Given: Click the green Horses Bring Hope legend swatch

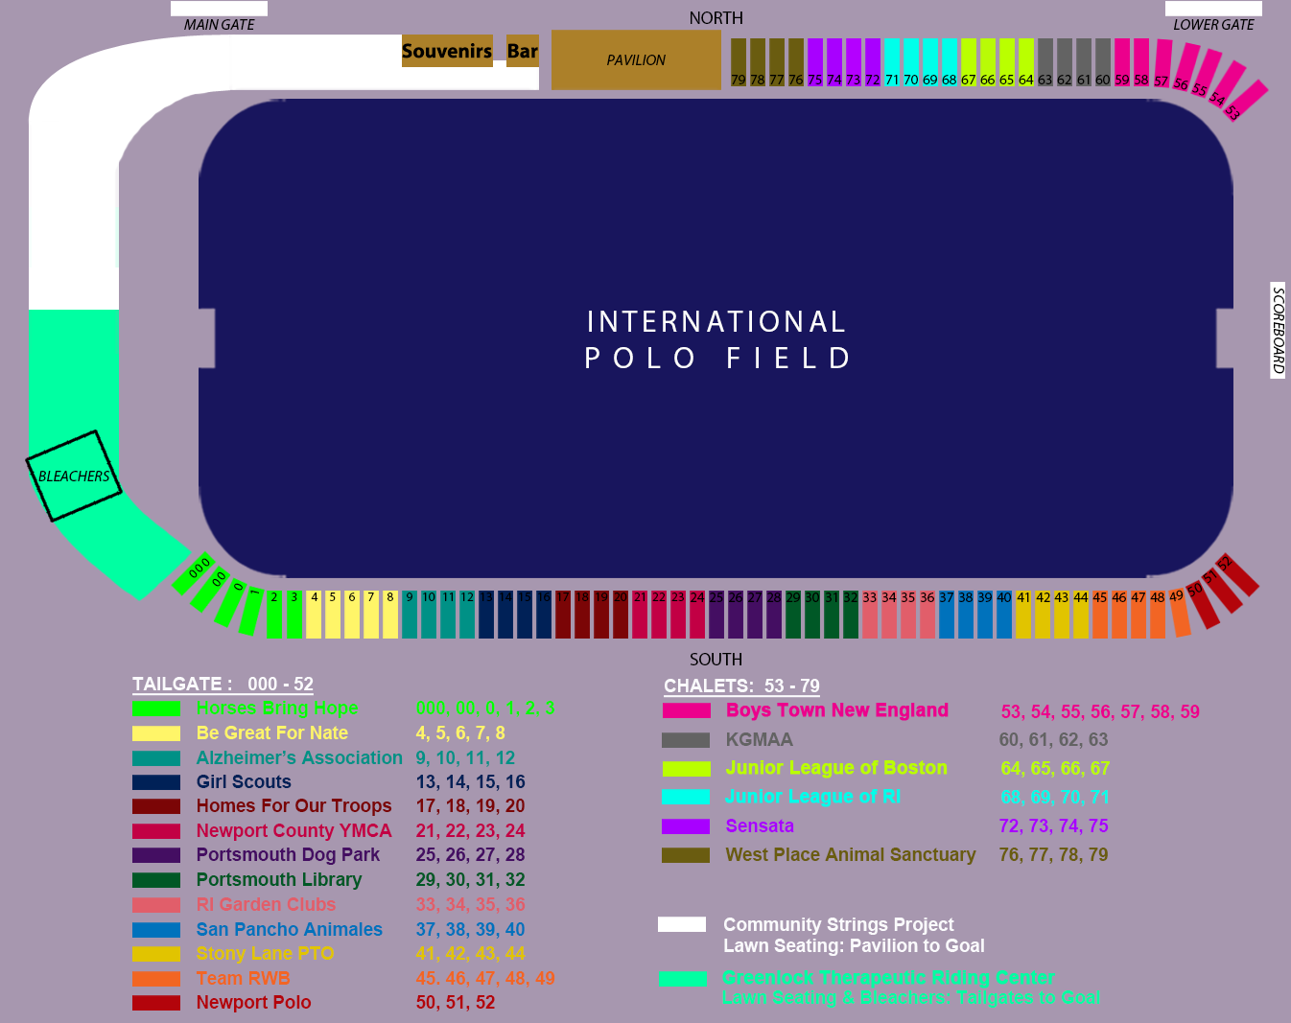Looking at the screenshot, I should (x=156, y=709).
